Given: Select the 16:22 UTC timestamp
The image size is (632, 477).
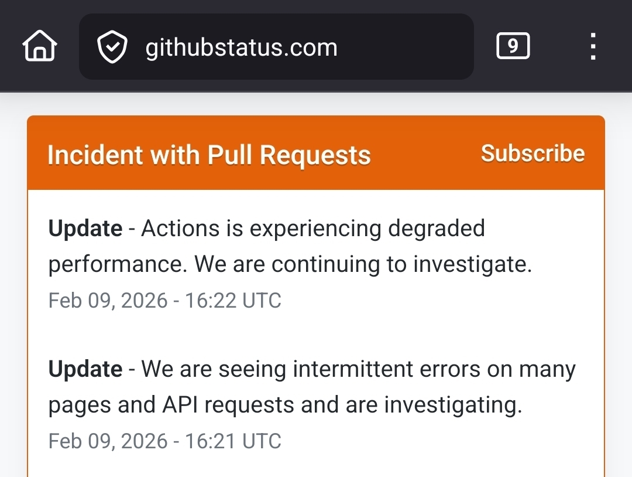Looking at the screenshot, I should pyautogui.click(x=233, y=301).
